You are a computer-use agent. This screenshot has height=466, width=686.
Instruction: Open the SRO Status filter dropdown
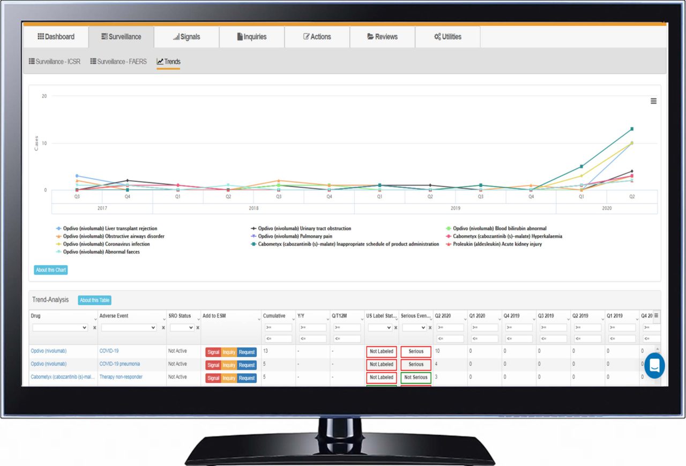click(x=182, y=328)
